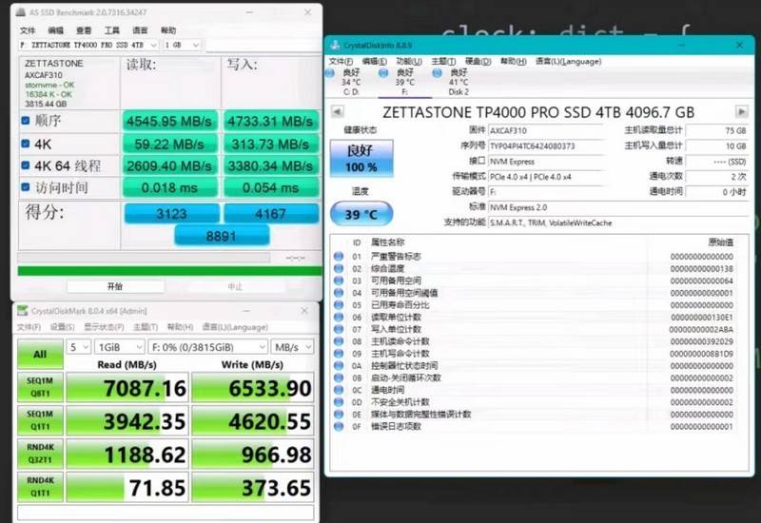Open the 工具 menu in AS SSD Benchmark
The width and height of the screenshot is (761, 523).
112,30
